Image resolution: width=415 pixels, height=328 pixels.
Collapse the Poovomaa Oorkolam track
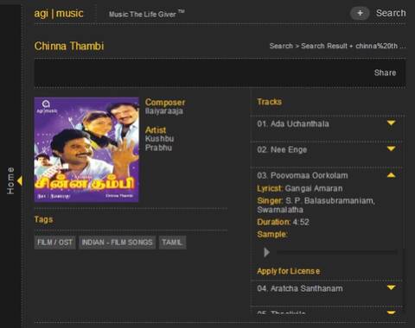391,175
